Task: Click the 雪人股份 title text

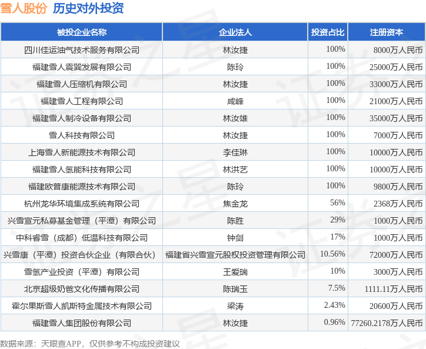Action: [x=24, y=8]
